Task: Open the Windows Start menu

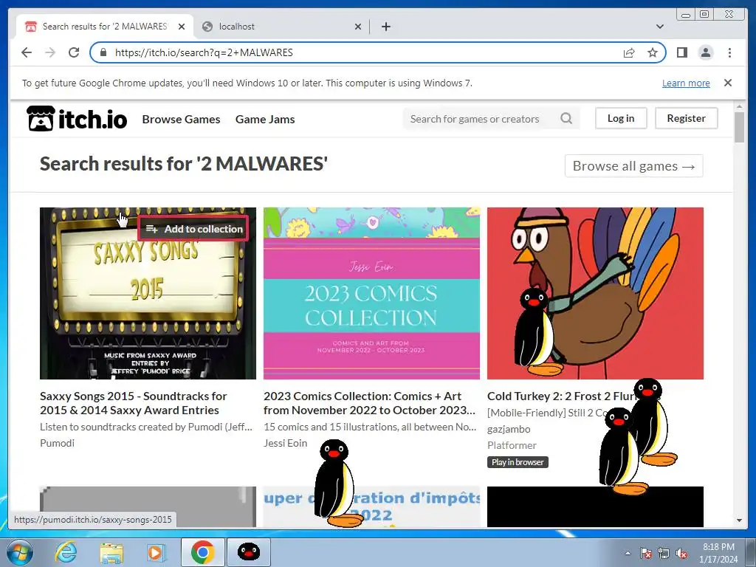Action: pos(19,552)
